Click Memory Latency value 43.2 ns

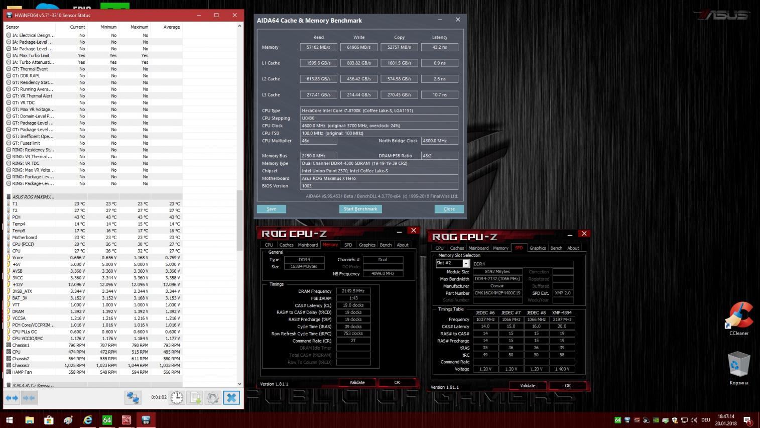[440, 47]
